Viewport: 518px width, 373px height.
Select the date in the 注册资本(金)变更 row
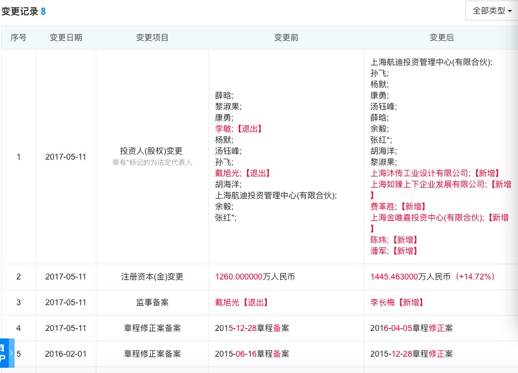point(65,277)
